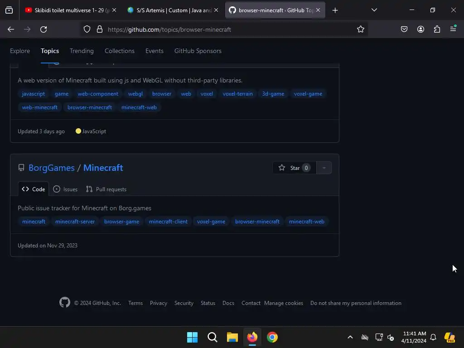
Task: Open the minecraft-client topic tag
Action: 168,222
